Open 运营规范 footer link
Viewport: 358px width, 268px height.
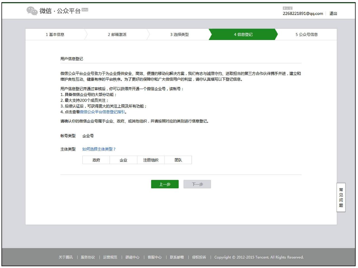(x=110, y=257)
